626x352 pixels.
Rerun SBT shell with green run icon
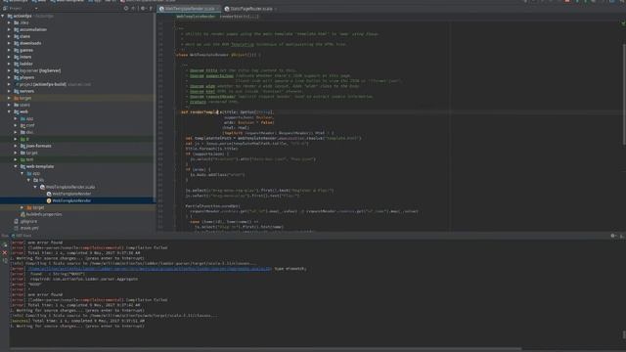tap(5, 244)
